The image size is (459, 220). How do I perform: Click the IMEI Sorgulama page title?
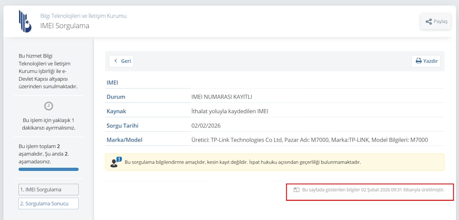pyautogui.click(x=65, y=26)
